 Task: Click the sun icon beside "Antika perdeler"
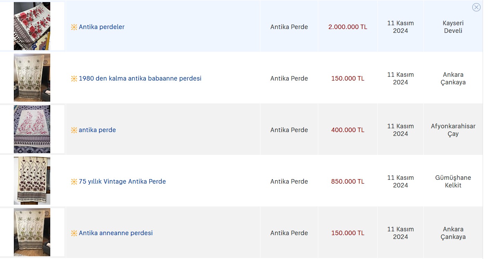pos(74,27)
